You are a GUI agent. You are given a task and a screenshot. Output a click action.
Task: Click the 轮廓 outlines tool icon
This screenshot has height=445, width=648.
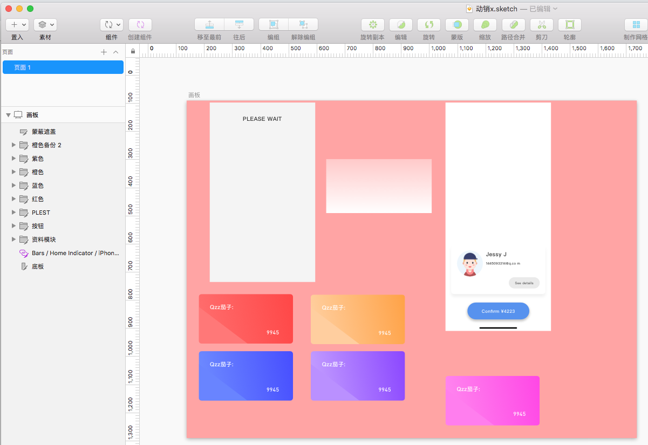point(570,25)
